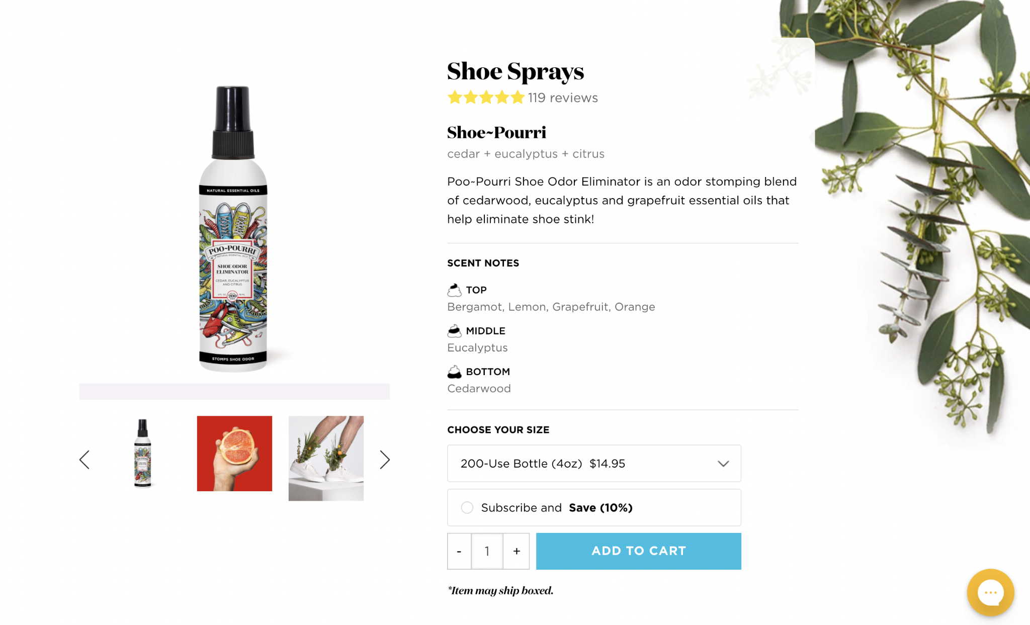Select the spray bottle thumbnail

click(143, 454)
